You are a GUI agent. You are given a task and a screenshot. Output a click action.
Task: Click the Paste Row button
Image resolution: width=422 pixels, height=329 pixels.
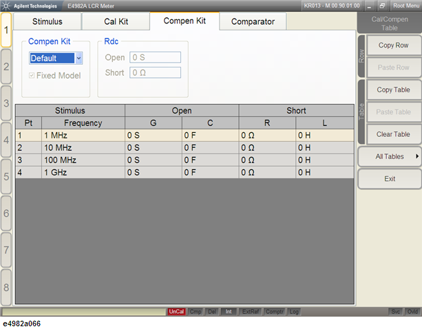(x=393, y=67)
